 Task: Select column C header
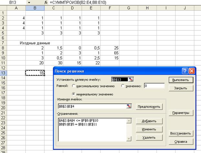coord(54,8)
